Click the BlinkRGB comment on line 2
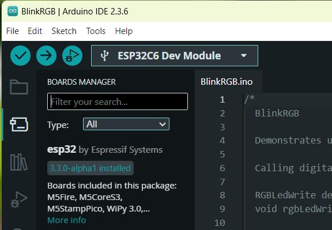 pyautogui.click(x=277, y=114)
